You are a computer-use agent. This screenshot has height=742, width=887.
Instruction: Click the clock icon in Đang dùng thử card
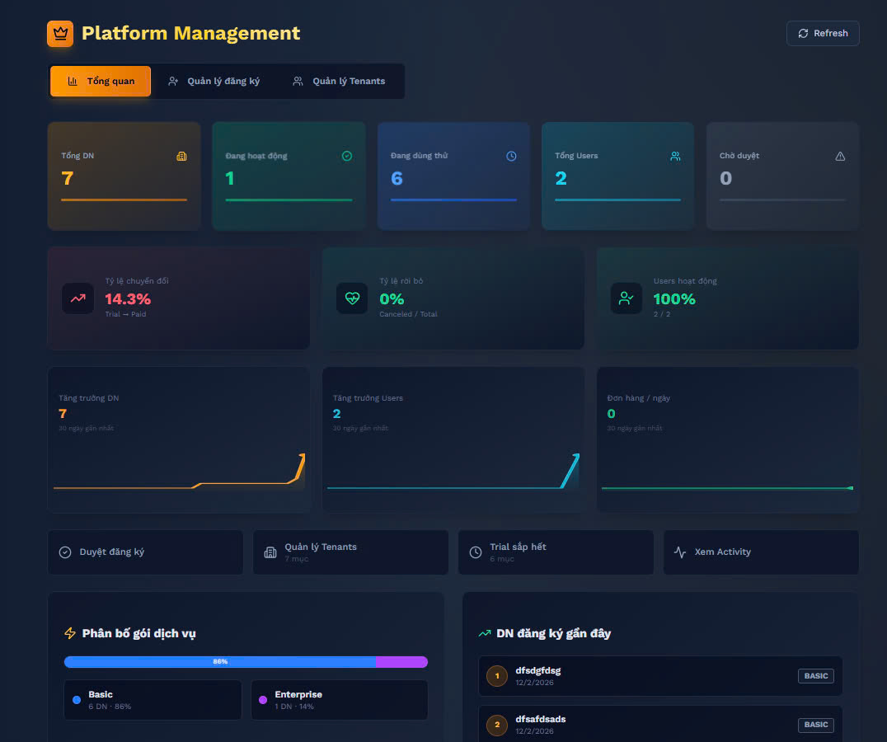tap(511, 156)
